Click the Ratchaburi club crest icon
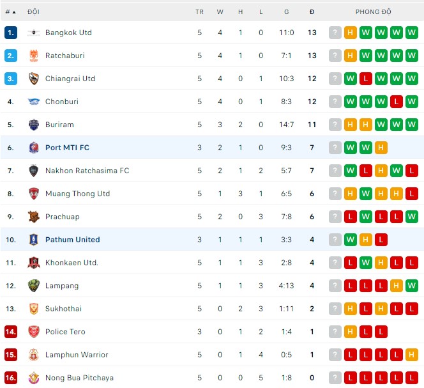 click(x=34, y=56)
